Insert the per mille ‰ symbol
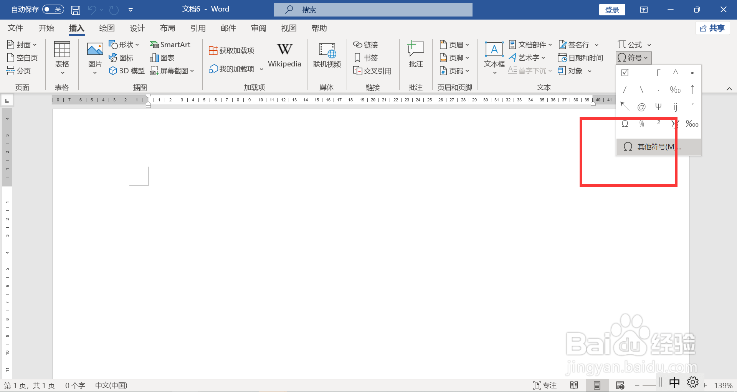This screenshot has height=392, width=737. pos(675,90)
